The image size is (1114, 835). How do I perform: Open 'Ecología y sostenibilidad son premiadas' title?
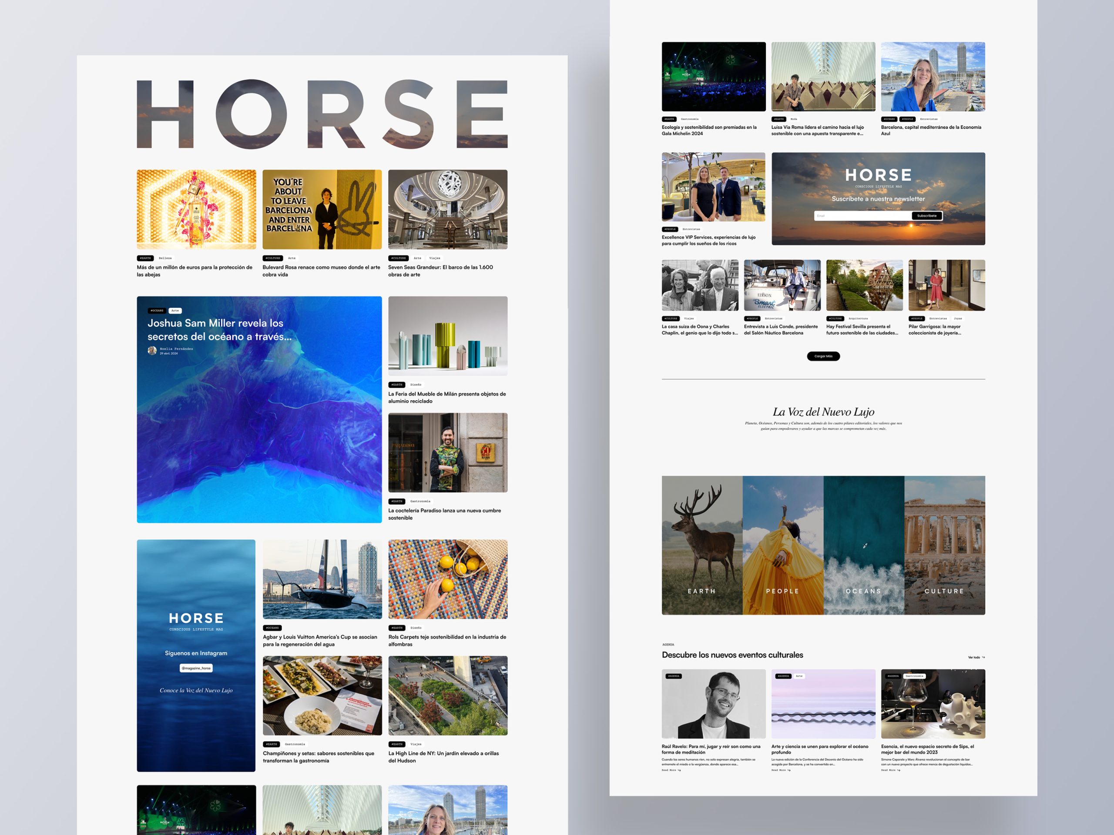tap(709, 130)
